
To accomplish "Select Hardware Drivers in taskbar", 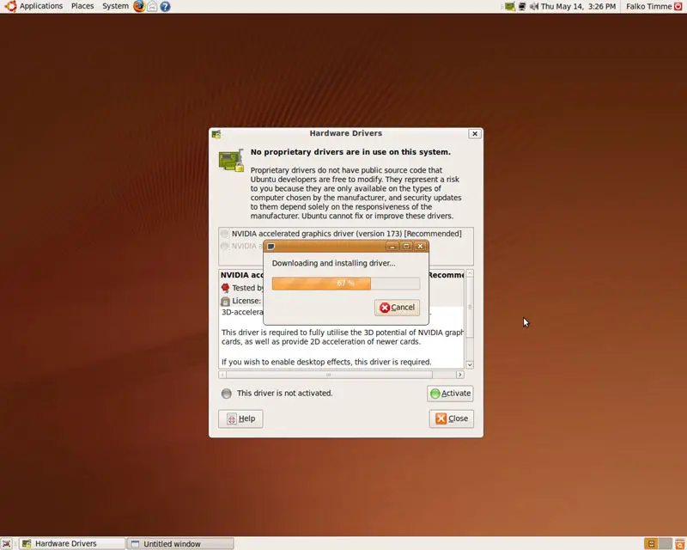I will tap(72, 544).
